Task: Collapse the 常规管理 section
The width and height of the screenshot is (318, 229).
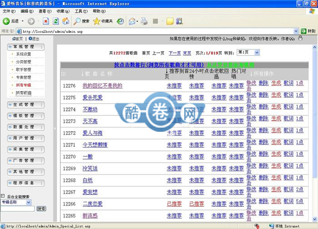Action: pyautogui.click(x=26, y=47)
